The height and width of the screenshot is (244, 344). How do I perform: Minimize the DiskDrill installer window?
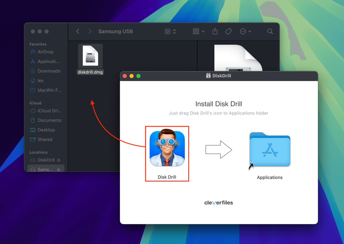click(x=132, y=76)
